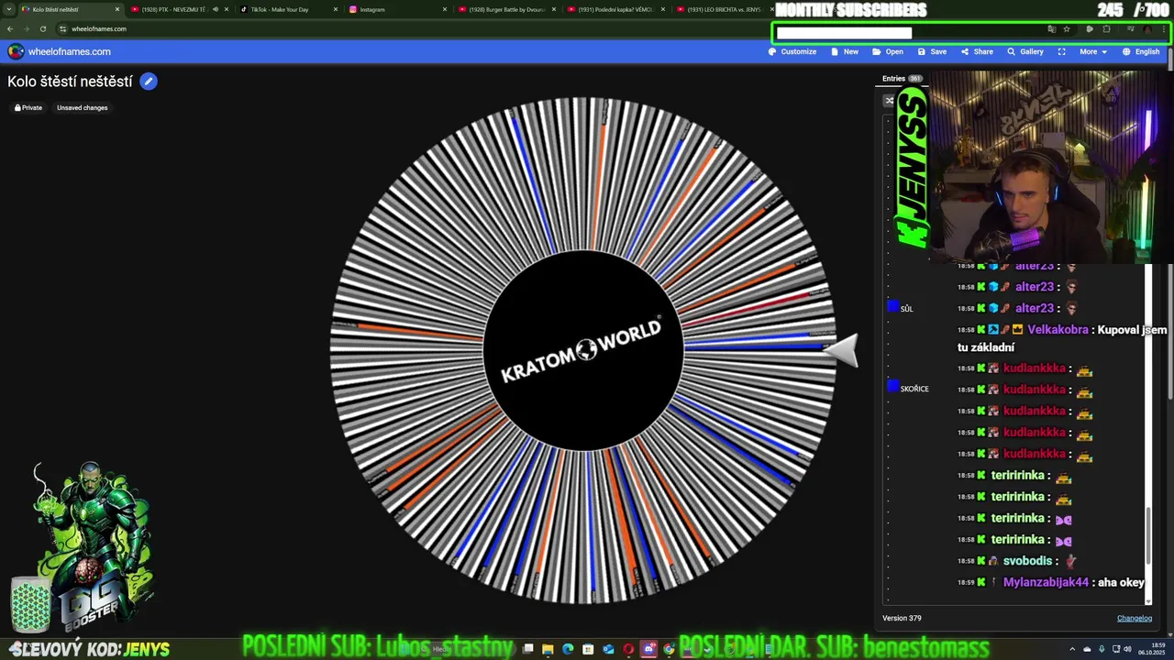Click the Unsaved changes label
Viewport: 1174px width, 660px height.
tap(83, 107)
